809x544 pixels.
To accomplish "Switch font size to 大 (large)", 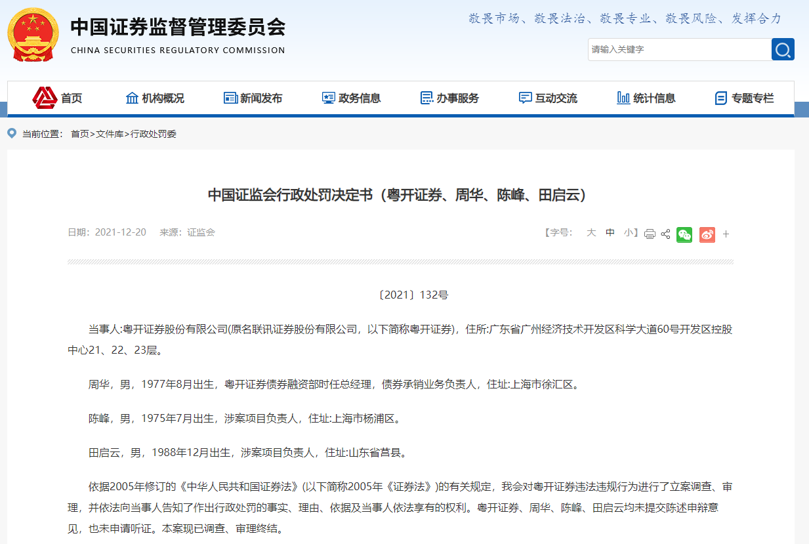I will pos(590,232).
